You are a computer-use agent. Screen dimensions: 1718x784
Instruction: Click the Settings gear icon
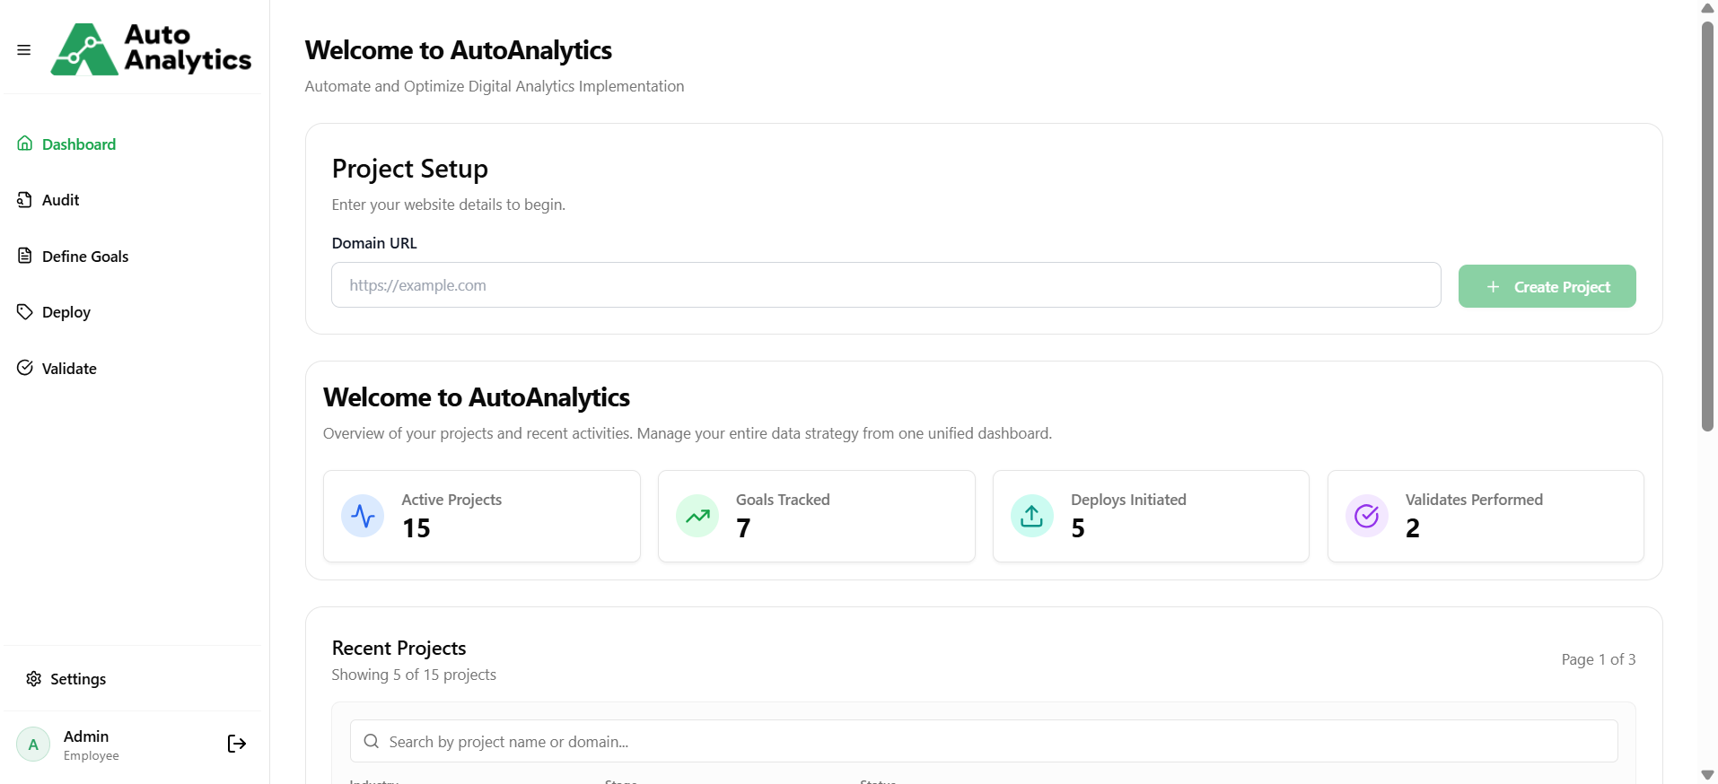(34, 679)
